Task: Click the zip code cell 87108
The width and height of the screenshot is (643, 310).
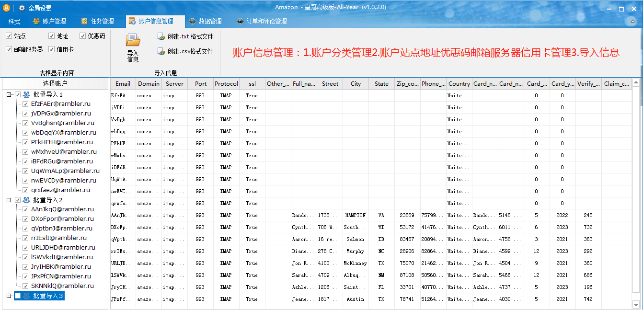Action: point(408,275)
